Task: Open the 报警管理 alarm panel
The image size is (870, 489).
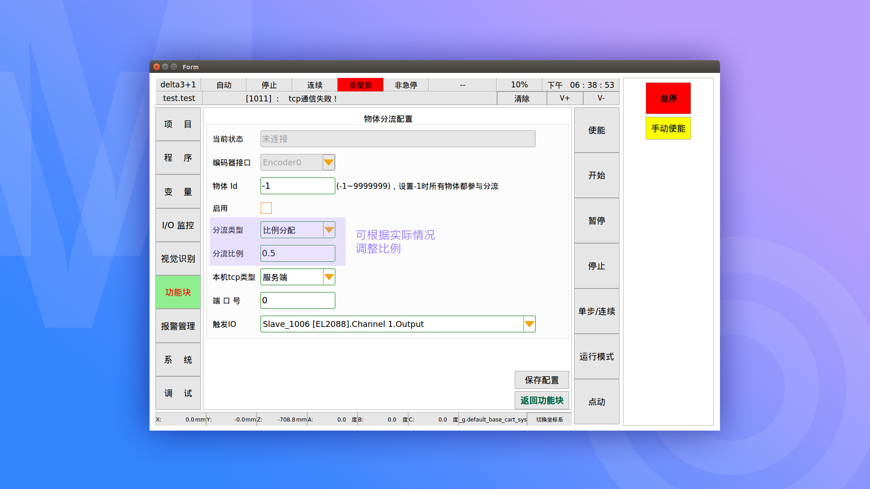Action: (178, 326)
